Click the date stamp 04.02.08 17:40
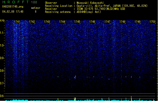The height and width of the screenshot is (101, 158). [x=13, y=12]
